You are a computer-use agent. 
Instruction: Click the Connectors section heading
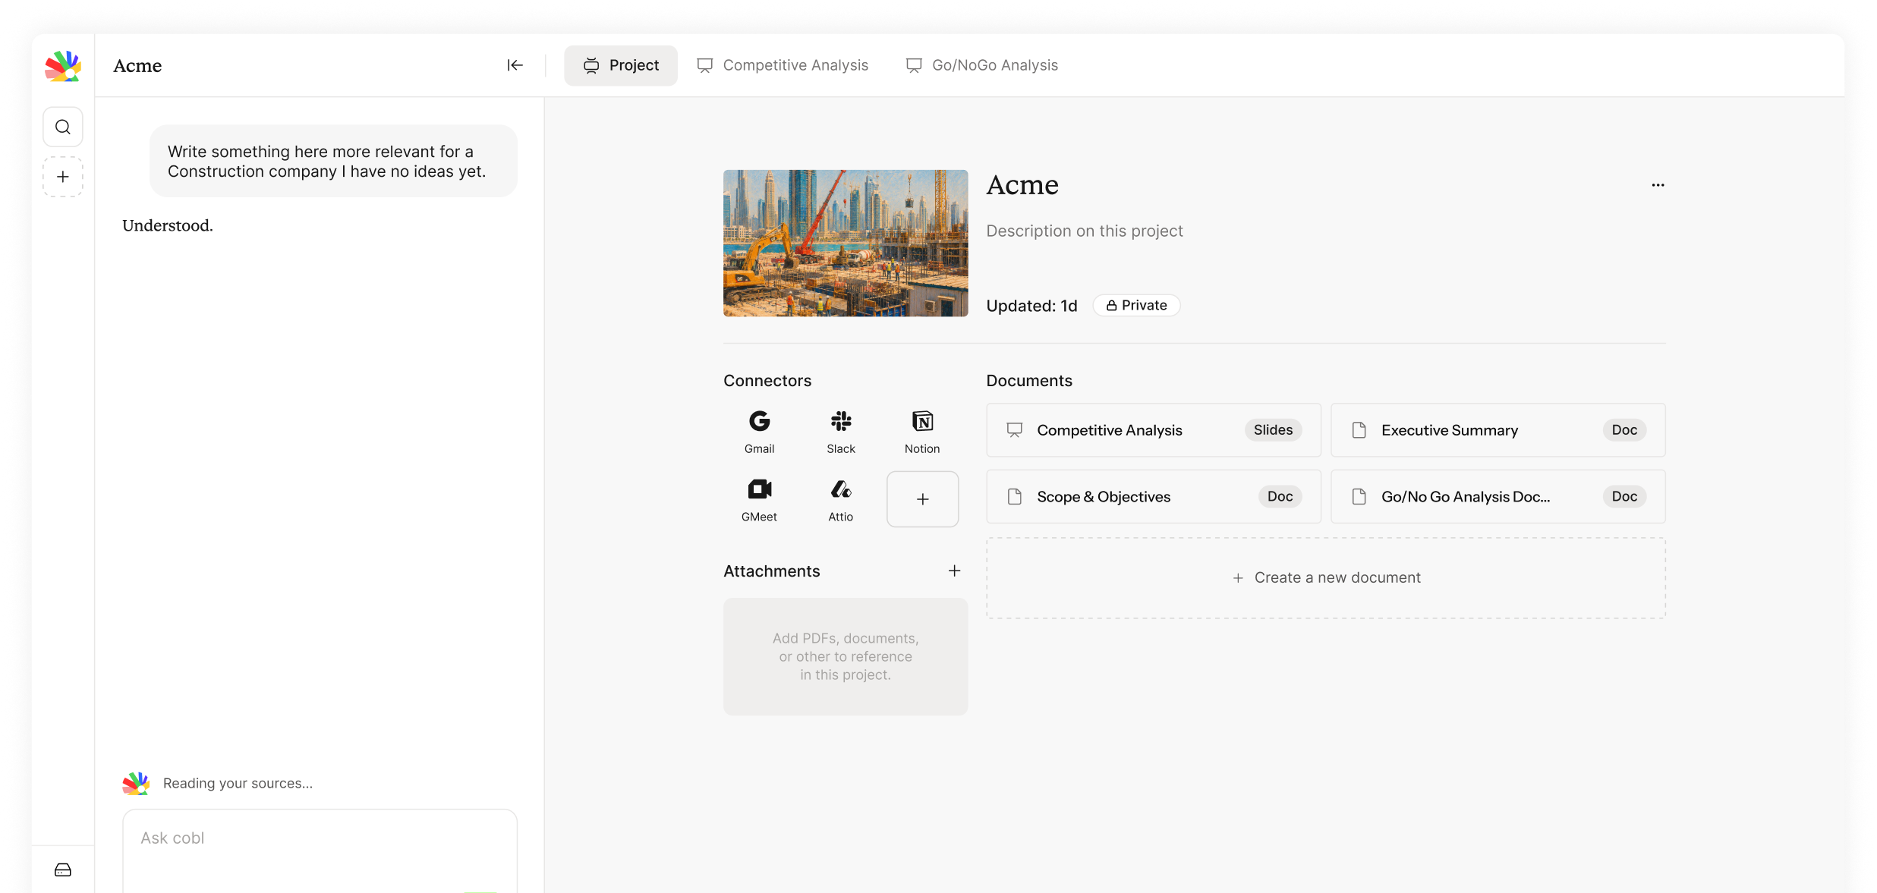point(767,381)
